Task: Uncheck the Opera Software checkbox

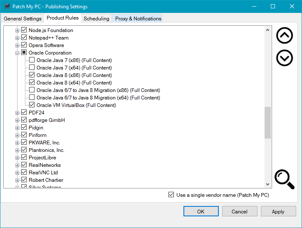Action: point(24,45)
